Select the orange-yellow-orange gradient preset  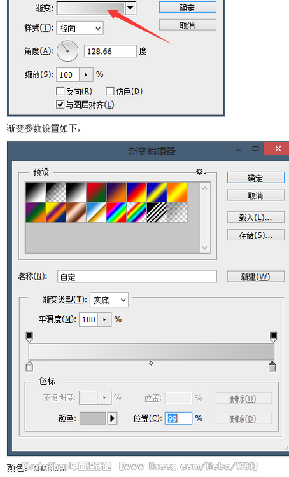click(x=177, y=192)
